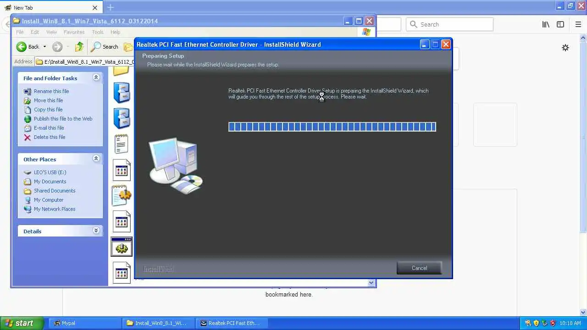Open LEO'S USB (E:) drive
The width and height of the screenshot is (587, 330).
(50, 172)
